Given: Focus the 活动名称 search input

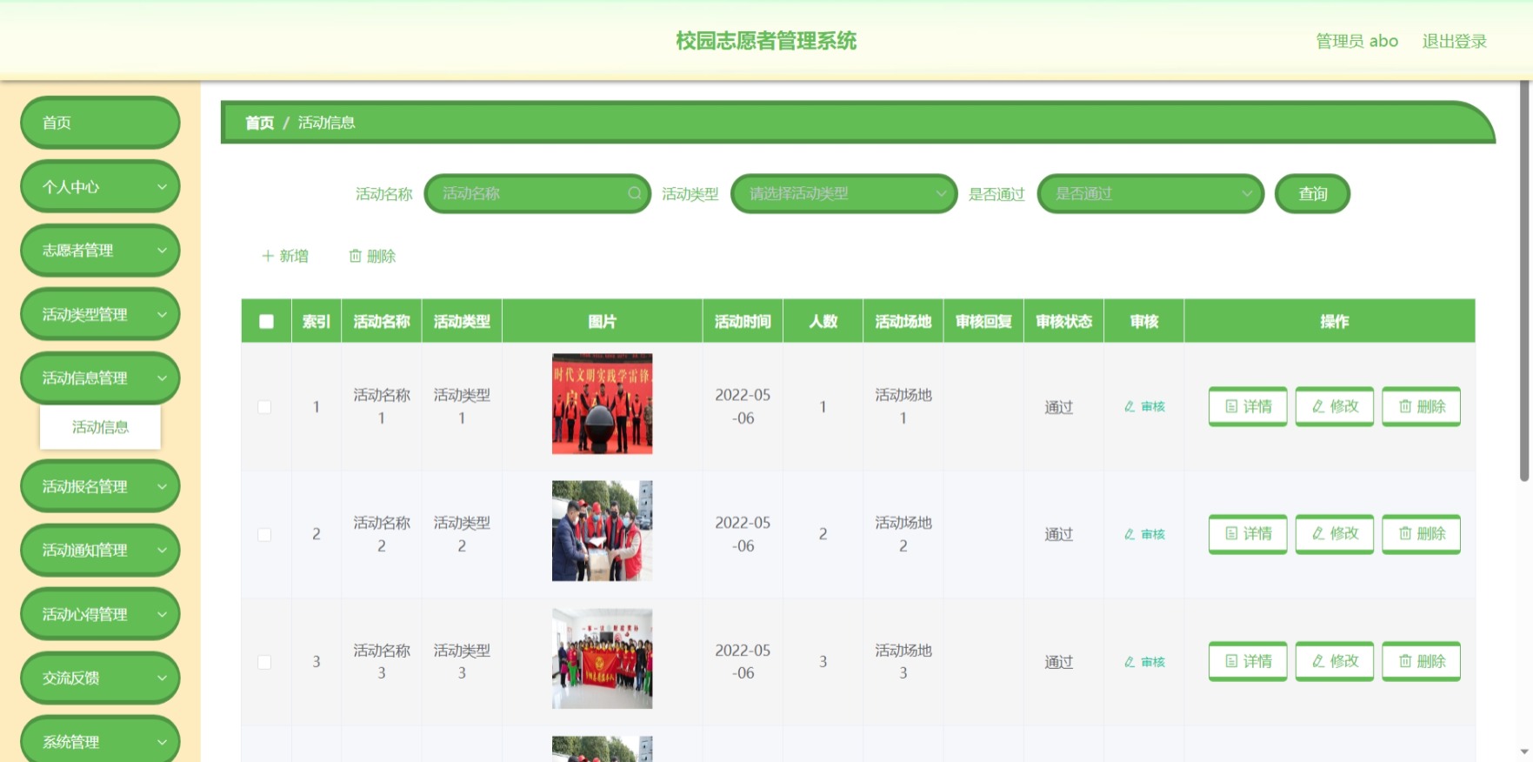Looking at the screenshot, I should [537, 194].
